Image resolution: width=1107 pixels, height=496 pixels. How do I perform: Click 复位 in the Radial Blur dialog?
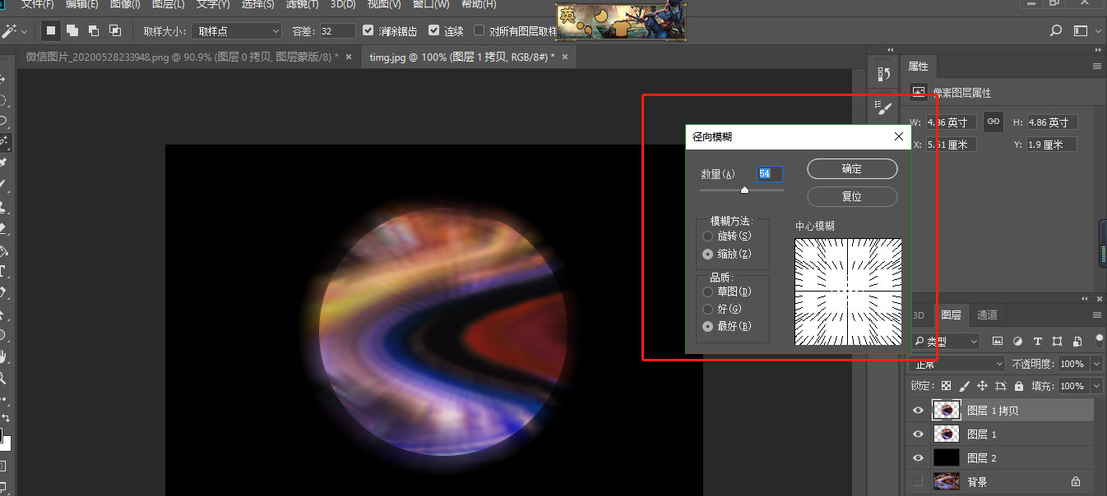(x=852, y=196)
